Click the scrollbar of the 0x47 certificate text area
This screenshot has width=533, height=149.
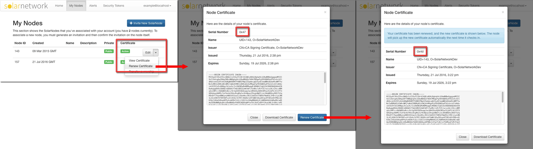pyautogui.click(x=325, y=78)
